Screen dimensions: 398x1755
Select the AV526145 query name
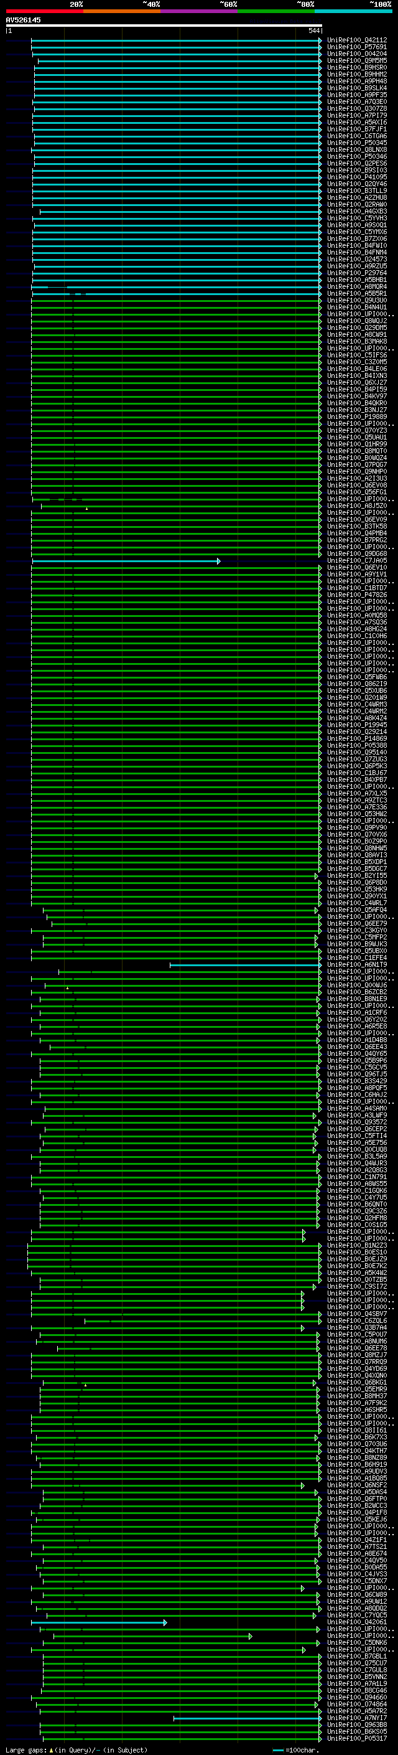pyautogui.click(x=23, y=20)
